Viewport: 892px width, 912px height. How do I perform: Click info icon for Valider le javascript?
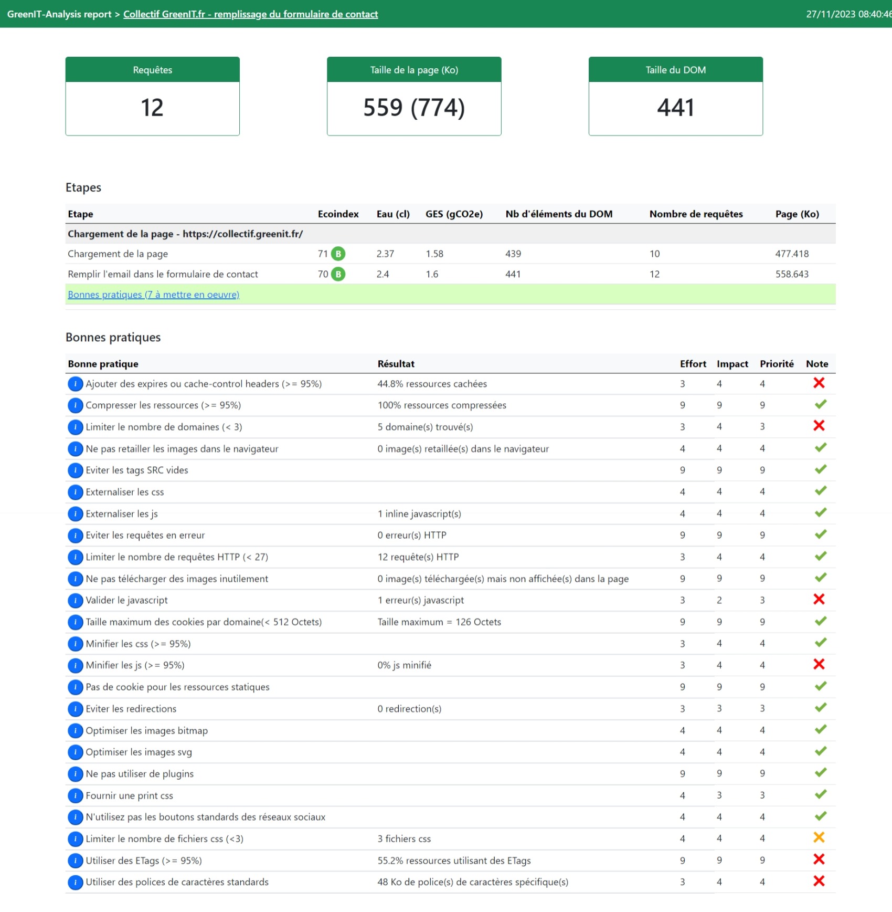point(75,600)
